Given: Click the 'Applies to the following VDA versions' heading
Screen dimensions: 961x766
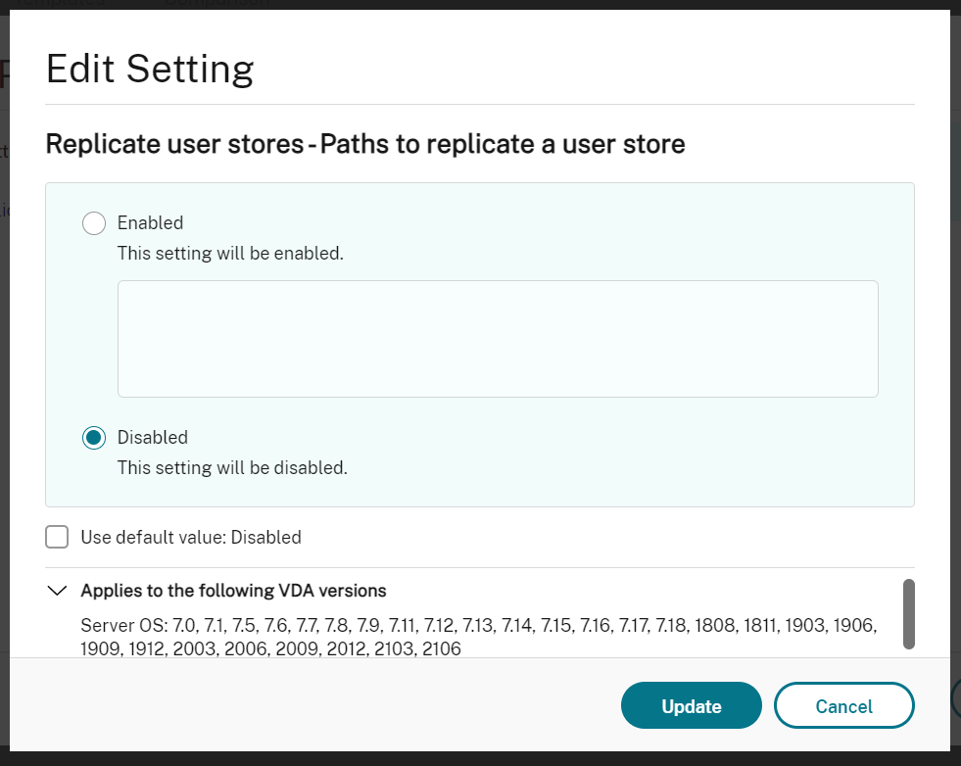Looking at the screenshot, I should pos(233,591).
